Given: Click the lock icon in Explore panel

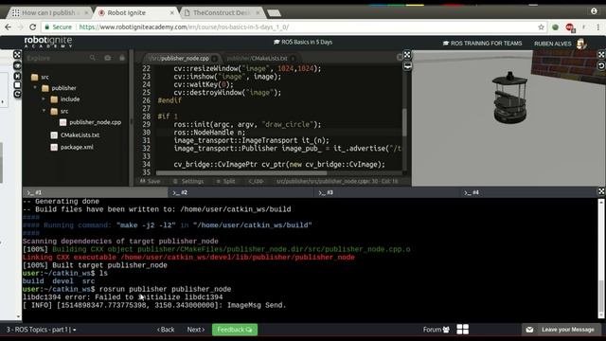Looking at the screenshot, I should [x=122, y=58].
